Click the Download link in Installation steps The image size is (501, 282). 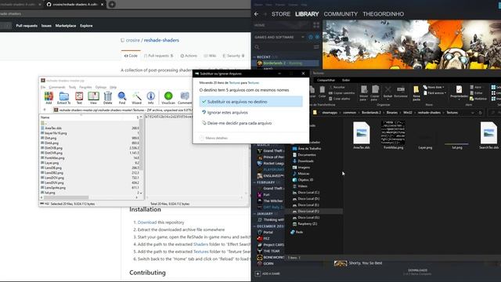(x=147, y=222)
